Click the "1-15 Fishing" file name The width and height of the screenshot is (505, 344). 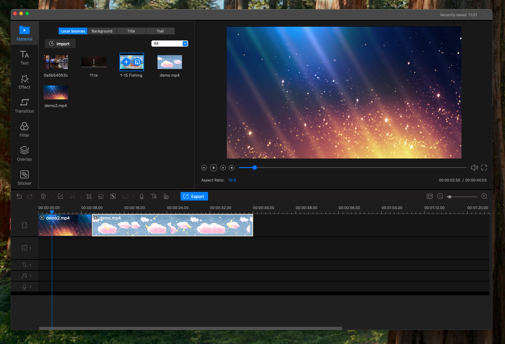[x=131, y=75]
